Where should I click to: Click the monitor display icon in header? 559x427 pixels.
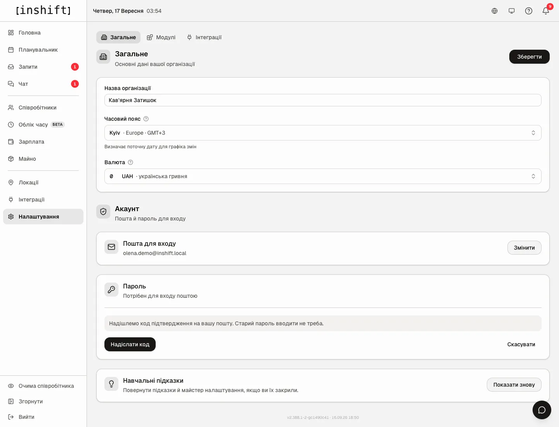[x=512, y=11]
